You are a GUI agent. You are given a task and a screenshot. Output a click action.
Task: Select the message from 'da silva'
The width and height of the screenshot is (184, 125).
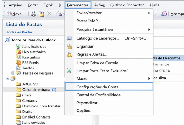point(169,78)
